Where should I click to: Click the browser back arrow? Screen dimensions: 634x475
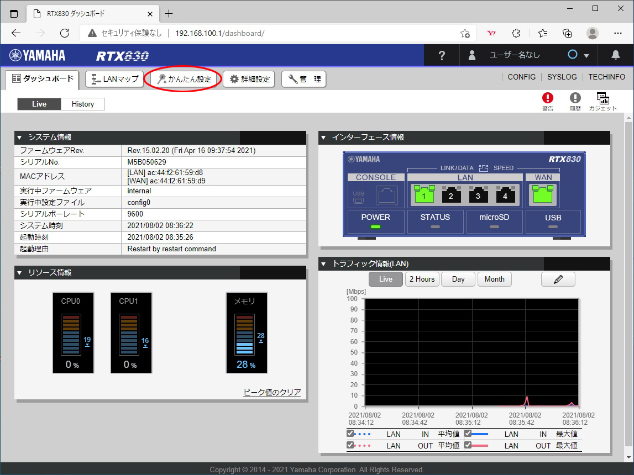pyautogui.click(x=16, y=33)
